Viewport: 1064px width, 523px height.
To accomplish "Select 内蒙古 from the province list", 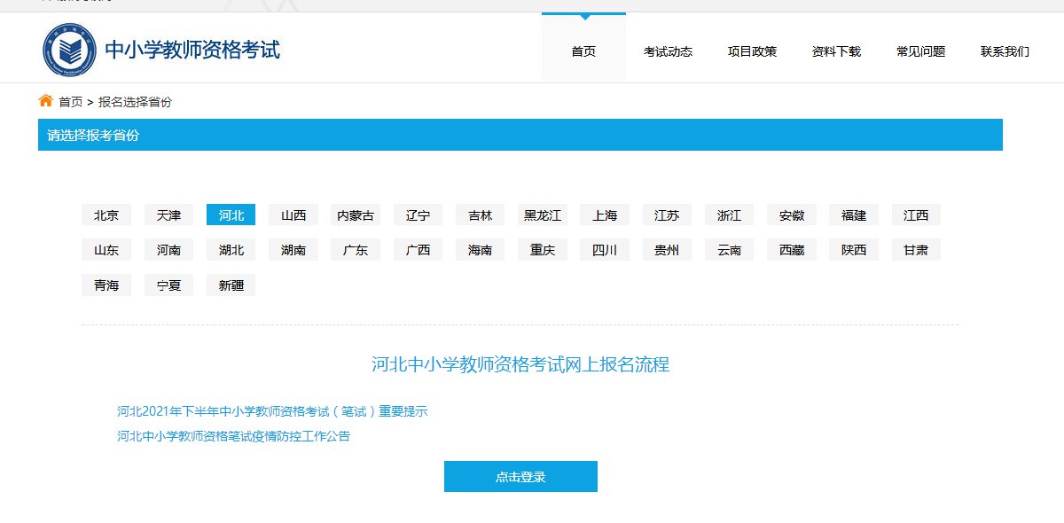I will [356, 215].
